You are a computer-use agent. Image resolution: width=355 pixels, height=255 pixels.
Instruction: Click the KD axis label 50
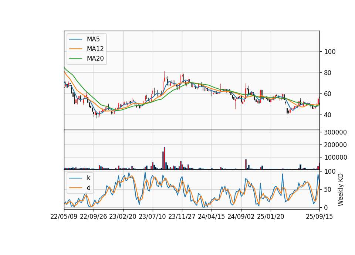tap(328, 190)
